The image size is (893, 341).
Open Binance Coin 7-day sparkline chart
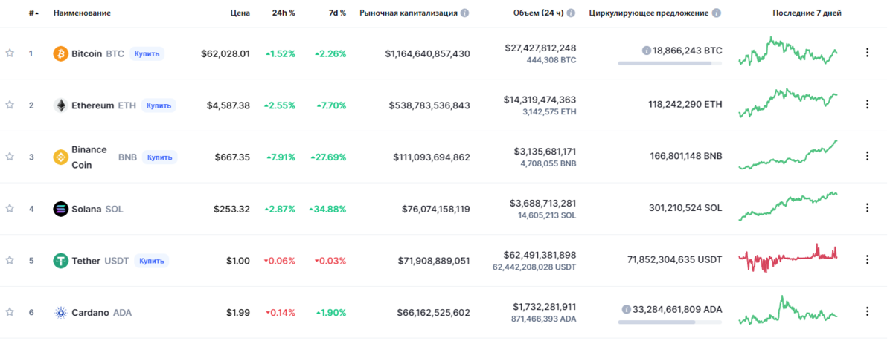tap(789, 155)
